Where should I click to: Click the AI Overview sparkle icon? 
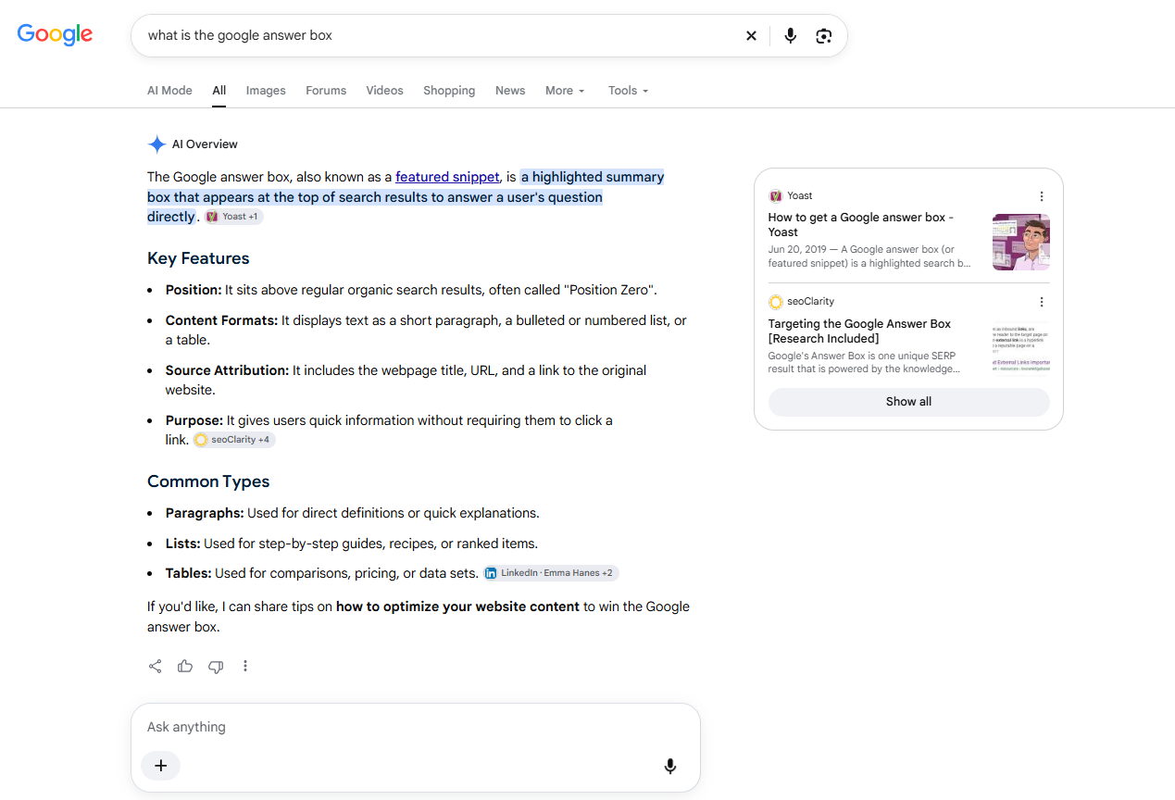point(156,144)
